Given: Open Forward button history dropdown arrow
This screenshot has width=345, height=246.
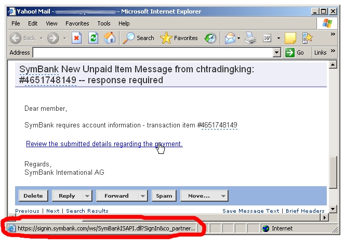Looking at the screenshot, I should pos(64,38).
